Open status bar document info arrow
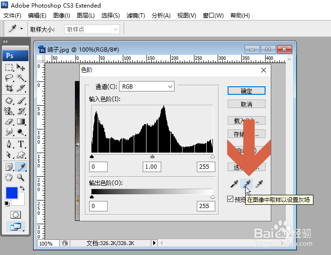331x255 pixels. 154,243
